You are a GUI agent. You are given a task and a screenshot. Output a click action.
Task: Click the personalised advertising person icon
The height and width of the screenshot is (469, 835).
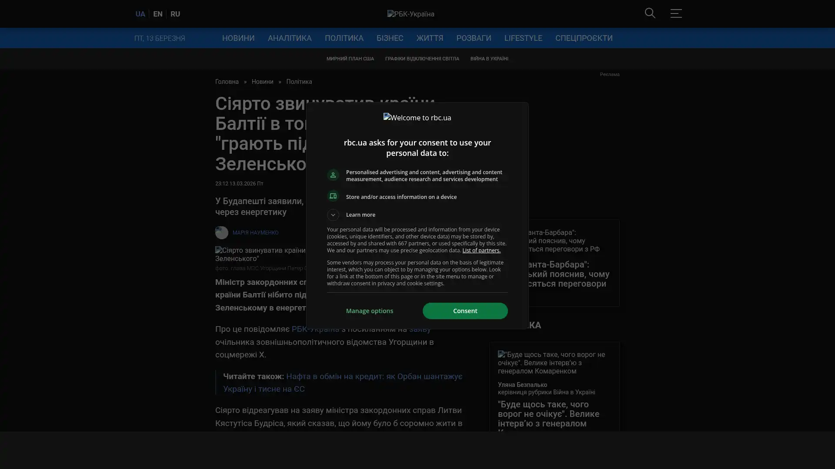[x=333, y=175]
